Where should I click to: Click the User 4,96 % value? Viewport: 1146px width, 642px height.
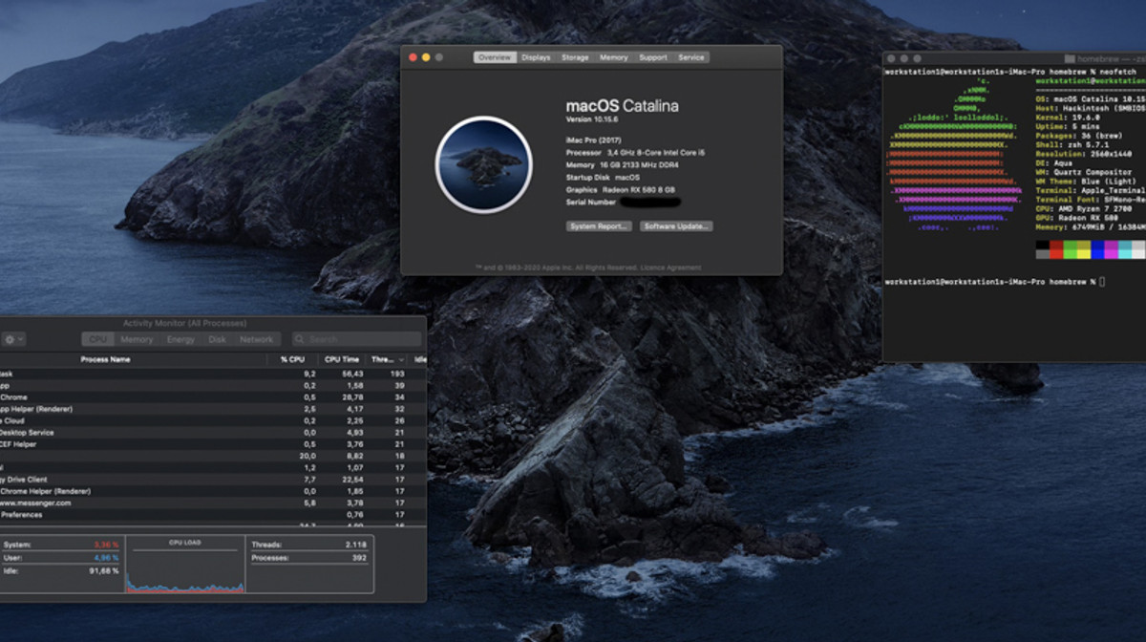[106, 557]
